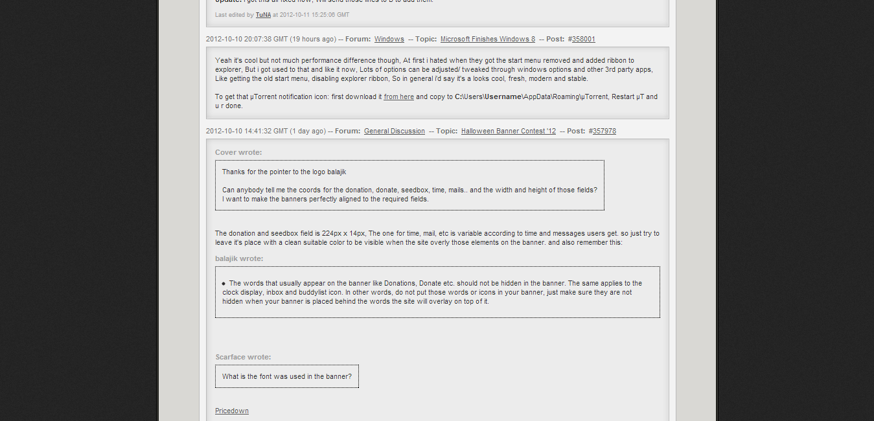Click the TuNA username link

pos(263,14)
